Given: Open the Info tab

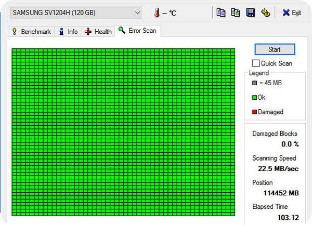Looking at the screenshot, I should (x=72, y=32).
